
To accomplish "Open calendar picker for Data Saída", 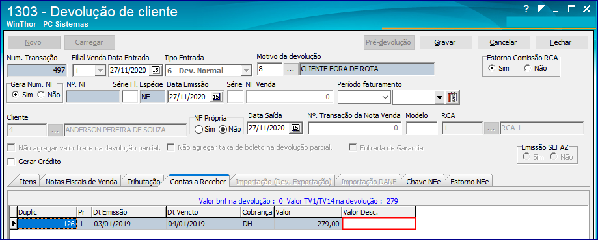I will [x=296, y=128].
